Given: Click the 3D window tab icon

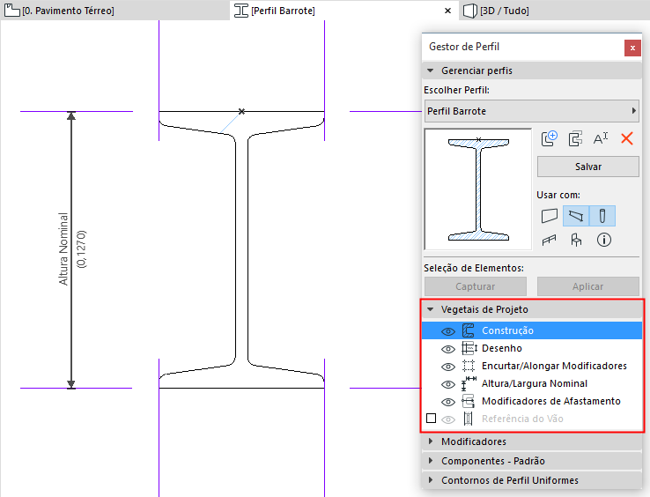Looking at the screenshot, I should (470, 11).
